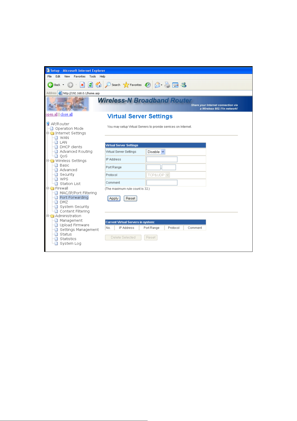Screen dimensions: 297x421
Task: Click the Back button dropdown arrow
Action: click(63, 85)
